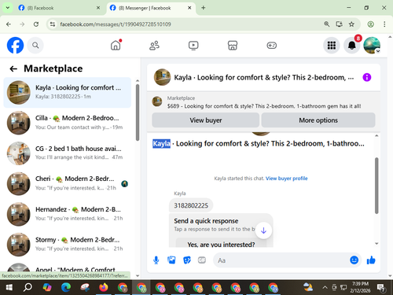Click the View buyer button
Viewport: 393px width, 295px height.
(206, 120)
